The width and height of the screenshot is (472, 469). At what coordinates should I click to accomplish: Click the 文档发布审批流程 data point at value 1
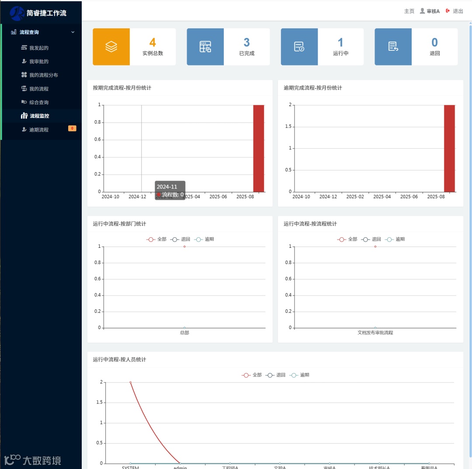click(x=375, y=247)
